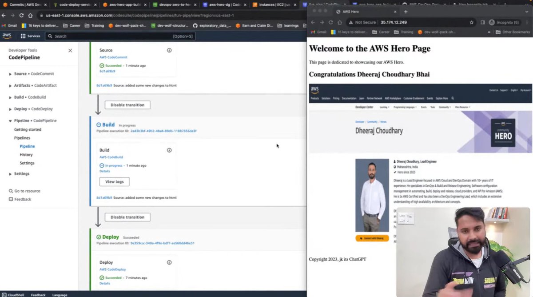Click the Source action info icon
This screenshot has height=297, width=533.
169,50
